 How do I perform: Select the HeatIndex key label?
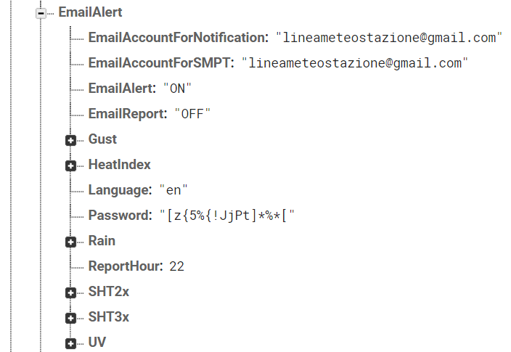(119, 165)
